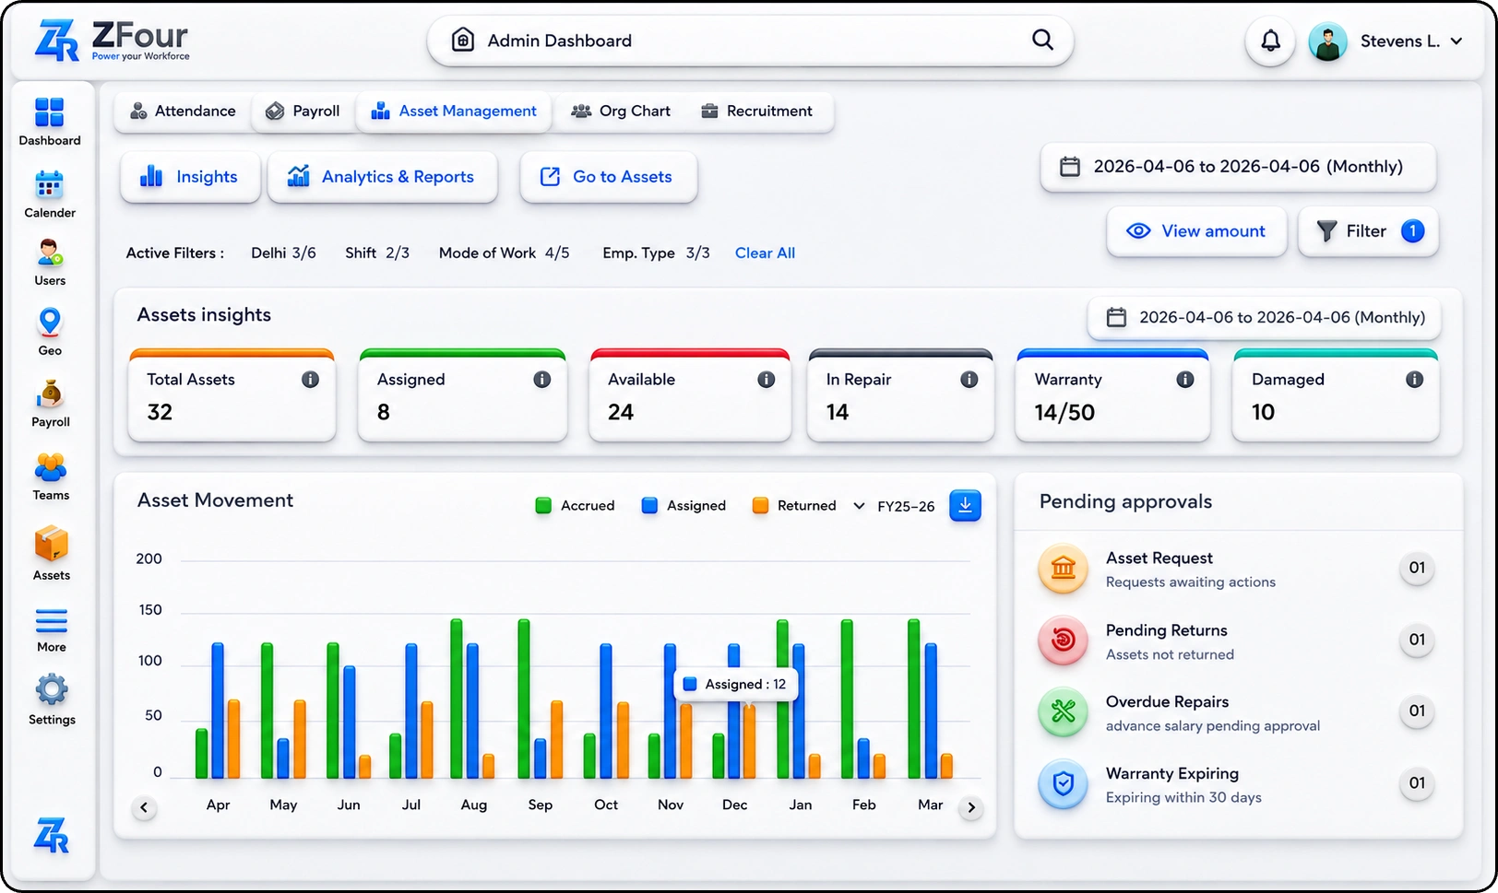1498x893 pixels.
Task: Click the Pending Returns count badge 01
Action: coord(1417,640)
